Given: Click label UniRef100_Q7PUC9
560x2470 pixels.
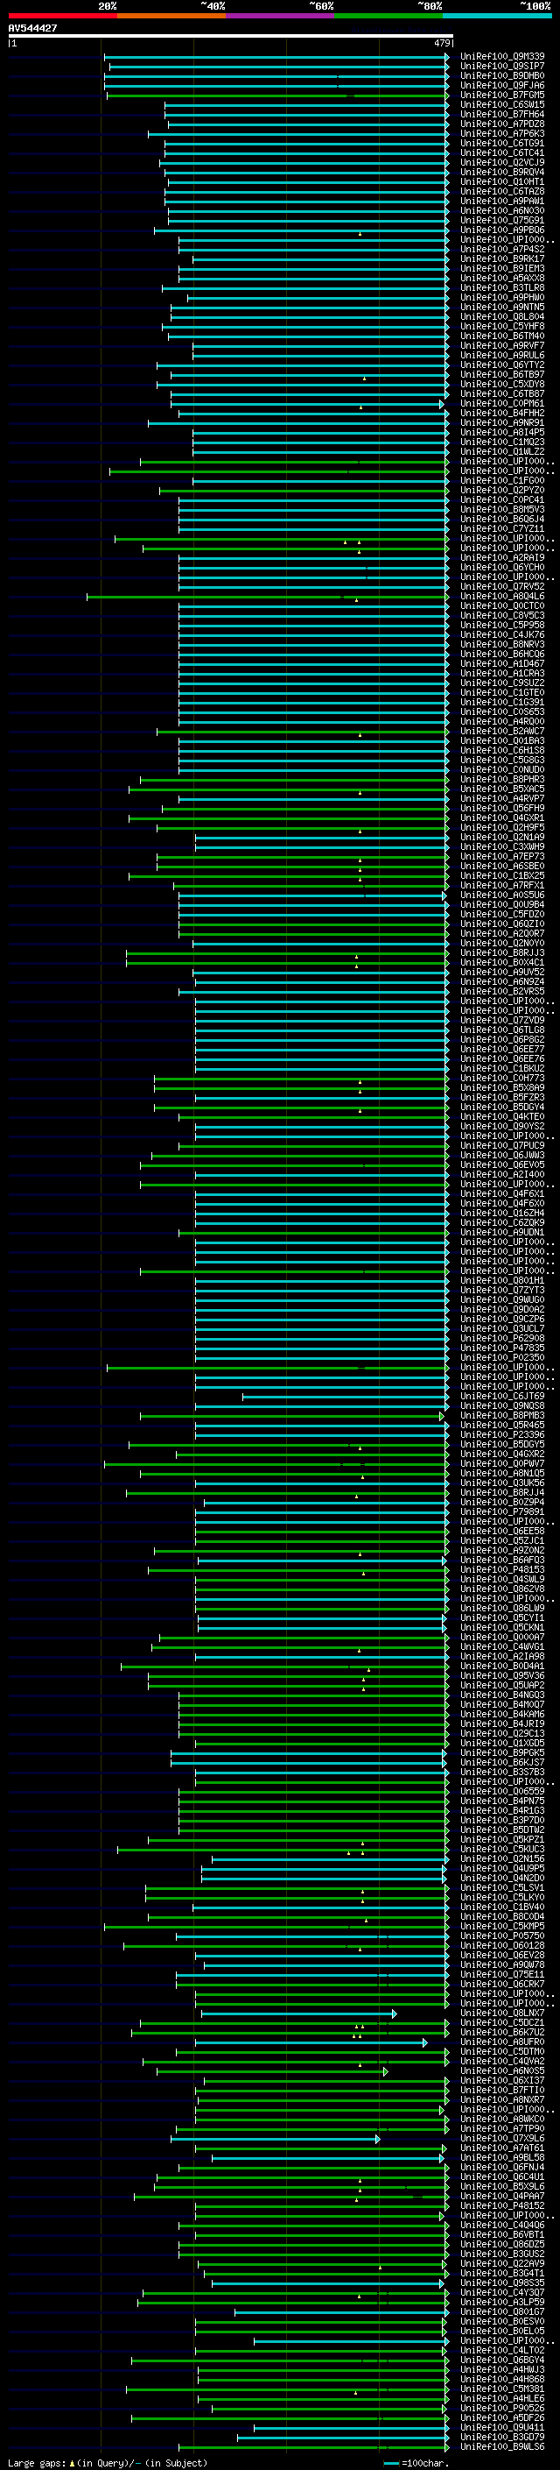Looking at the screenshot, I should point(502,1146).
